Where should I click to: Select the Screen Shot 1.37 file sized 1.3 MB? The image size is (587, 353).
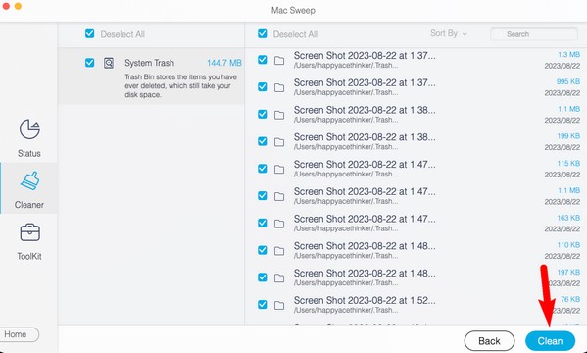coord(365,56)
